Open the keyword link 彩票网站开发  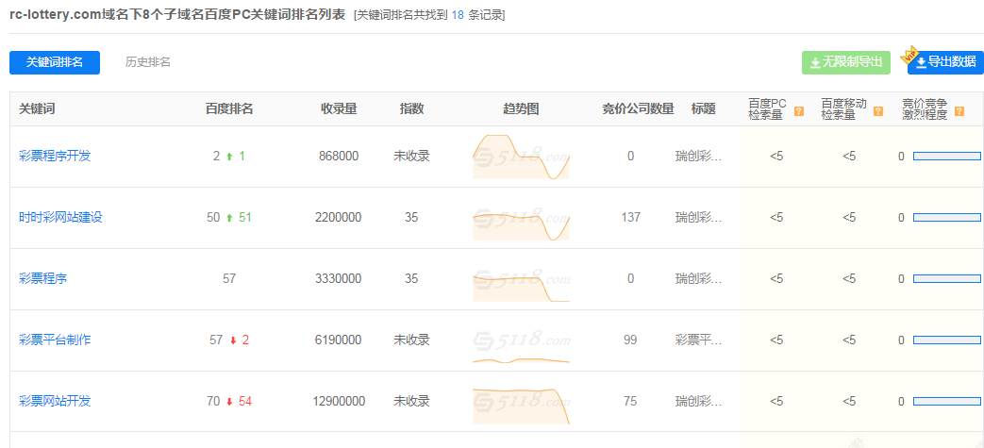pyautogui.click(x=55, y=401)
